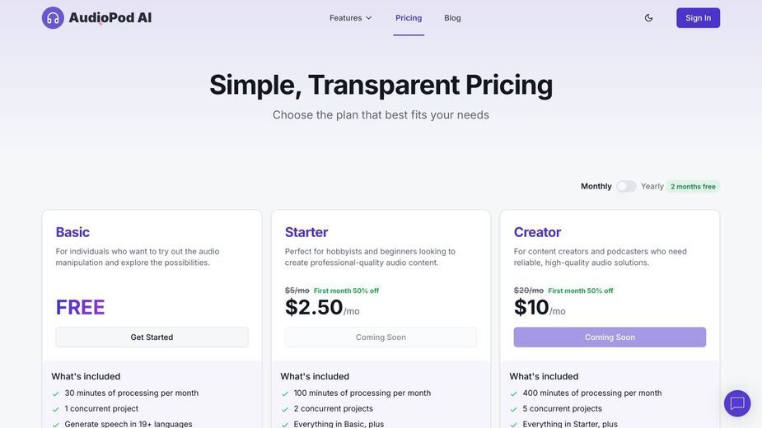Screen dimensions: 762x428
Task: Click the checkmark beside 5 concurrent projects
Action: [514, 409]
